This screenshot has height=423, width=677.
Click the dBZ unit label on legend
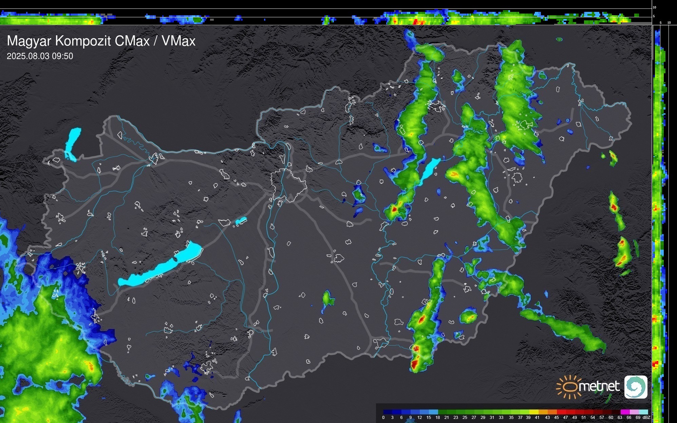pos(646,418)
